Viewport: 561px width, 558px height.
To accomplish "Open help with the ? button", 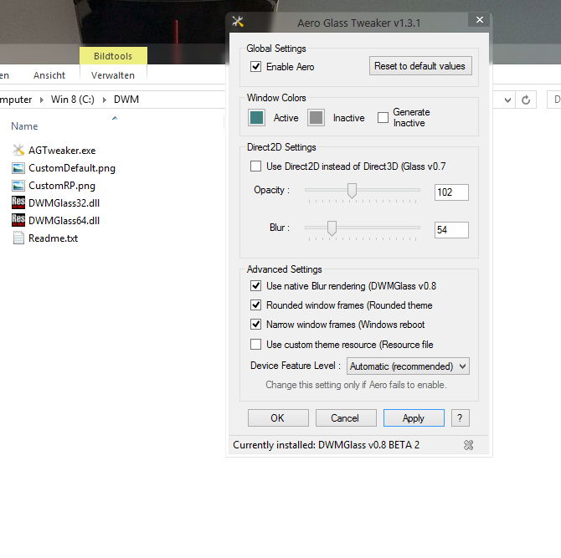I will [461, 418].
